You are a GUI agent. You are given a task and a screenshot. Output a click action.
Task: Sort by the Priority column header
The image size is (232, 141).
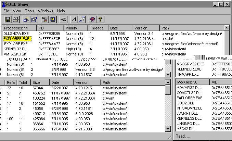click(x=76, y=28)
